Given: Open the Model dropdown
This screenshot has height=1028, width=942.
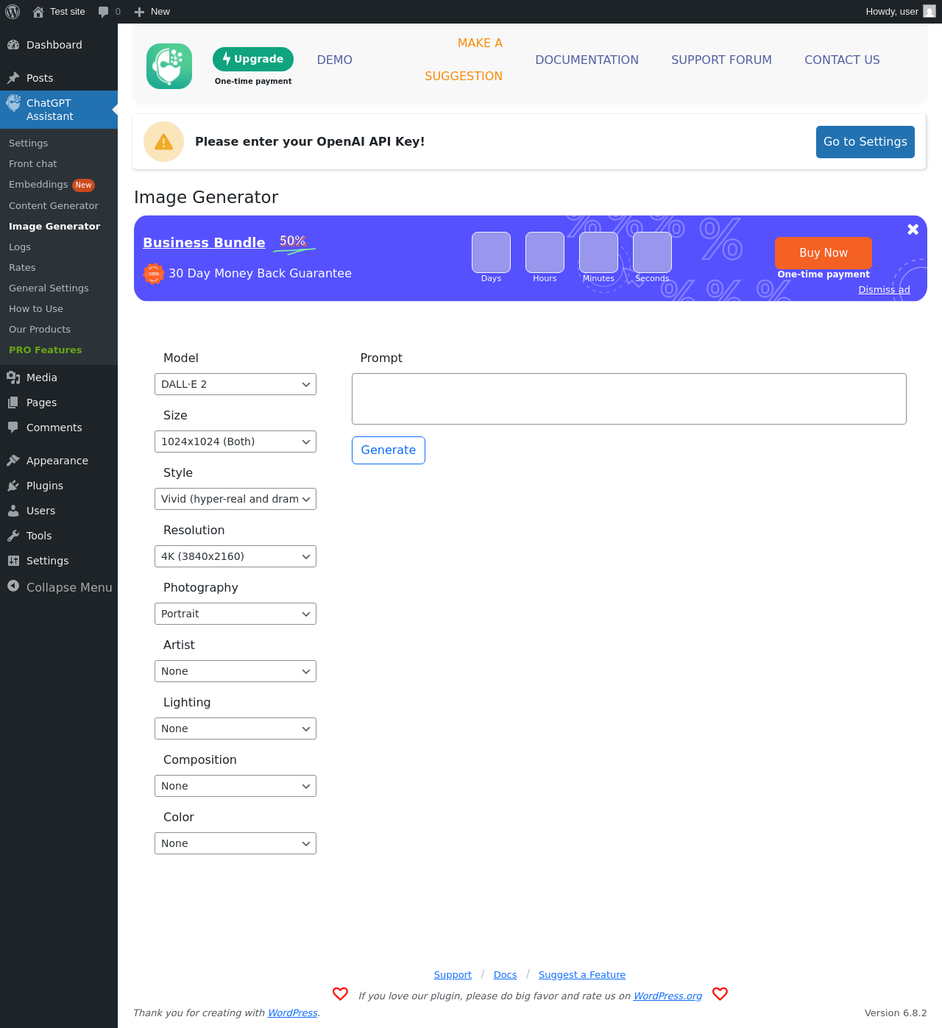Looking at the screenshot, I should (x=235, y=384).
